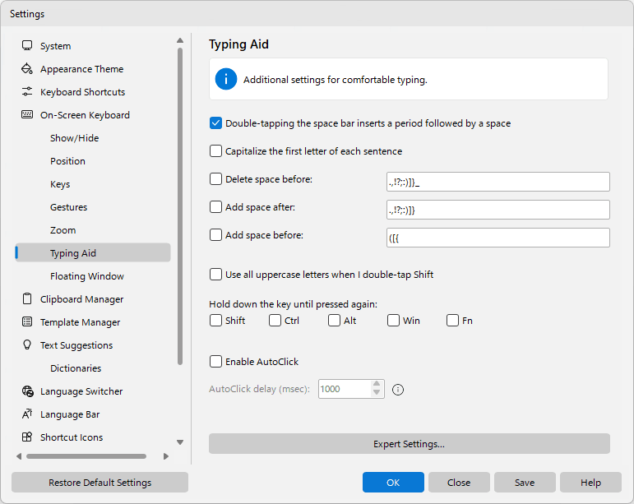Click the Close button
The height and width of the screenshot is (504, 634).
(x=459, y=482)
